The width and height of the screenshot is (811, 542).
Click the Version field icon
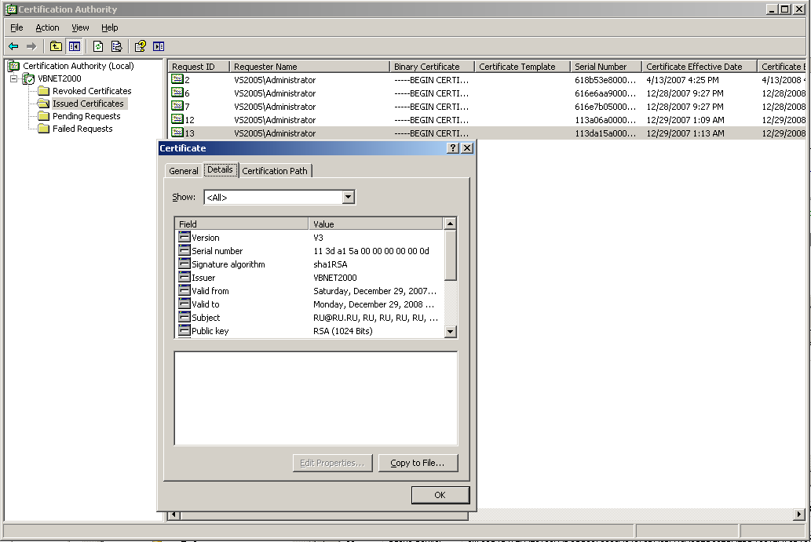(x=184, y=237)
